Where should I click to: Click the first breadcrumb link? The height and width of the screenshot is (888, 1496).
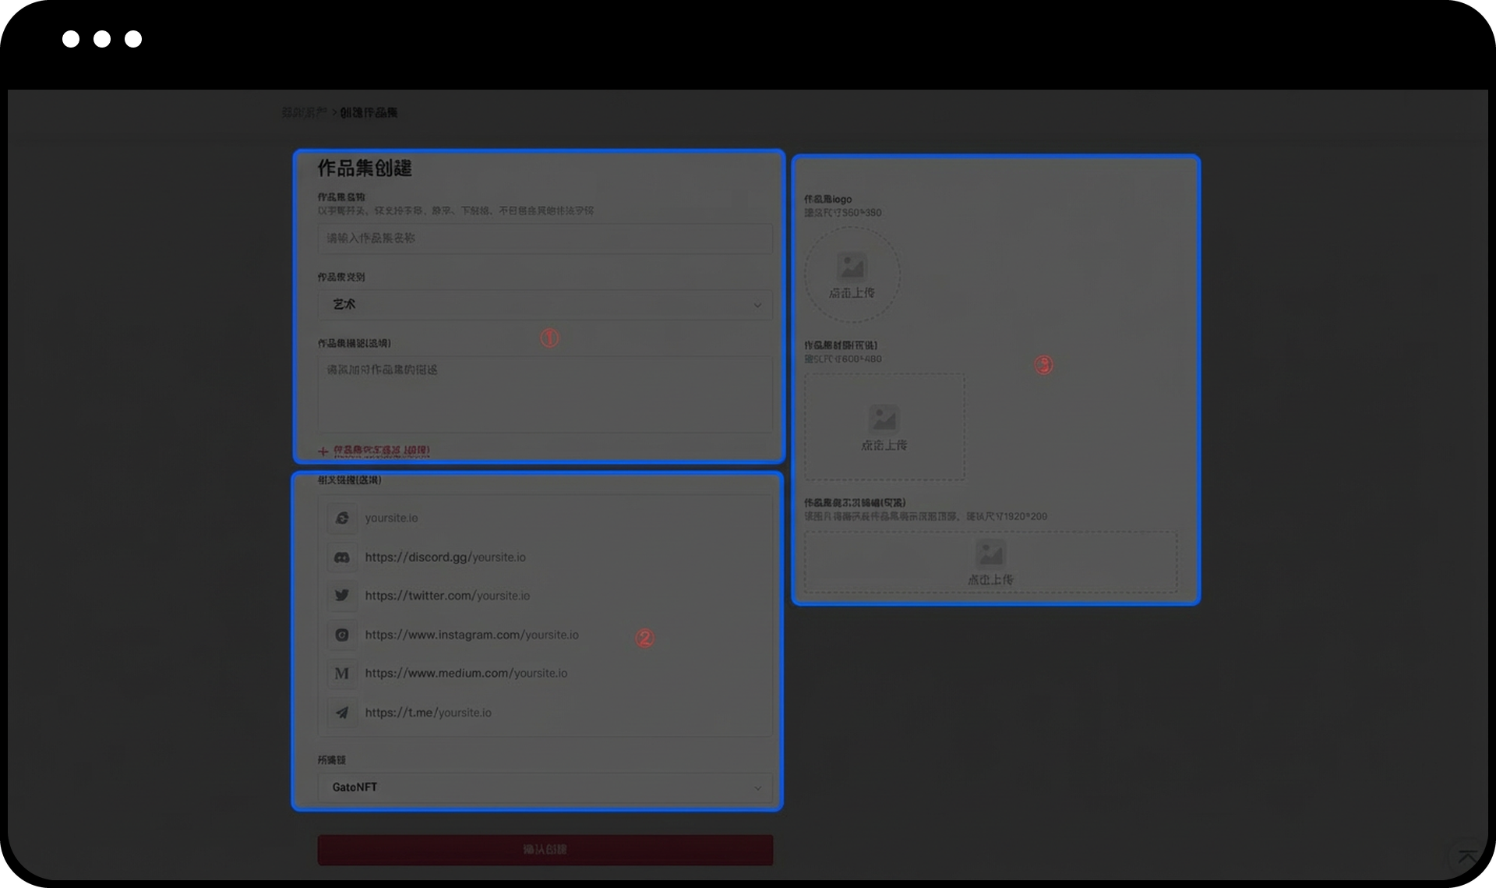point(304,113)
